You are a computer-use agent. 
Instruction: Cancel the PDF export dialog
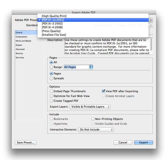[123, 143]
